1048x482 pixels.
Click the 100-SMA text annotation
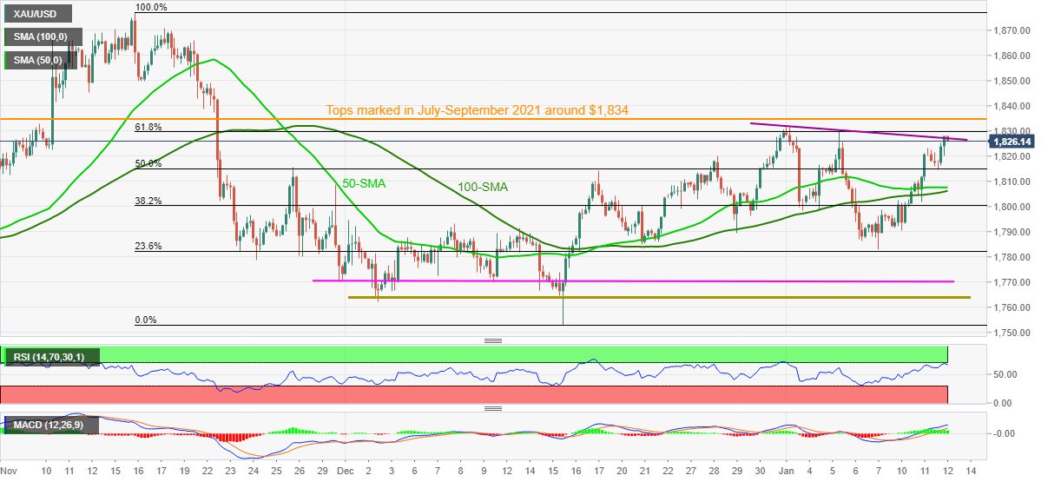[x=484, y=187]
